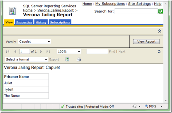Collapse the parameters area with double chevron
Image resolution: width=172 pixels, height=113 pixels.
(x=159, y=31)
